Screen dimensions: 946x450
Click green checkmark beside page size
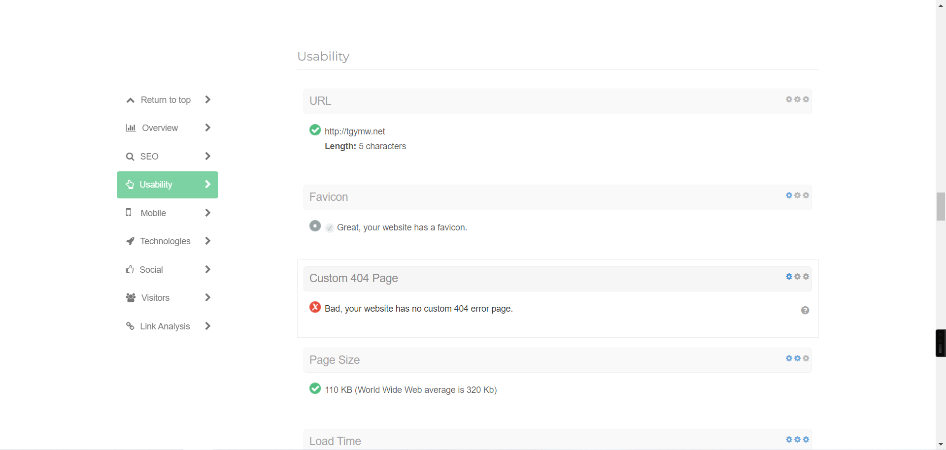pyautogui.click(x=315, y=388)
